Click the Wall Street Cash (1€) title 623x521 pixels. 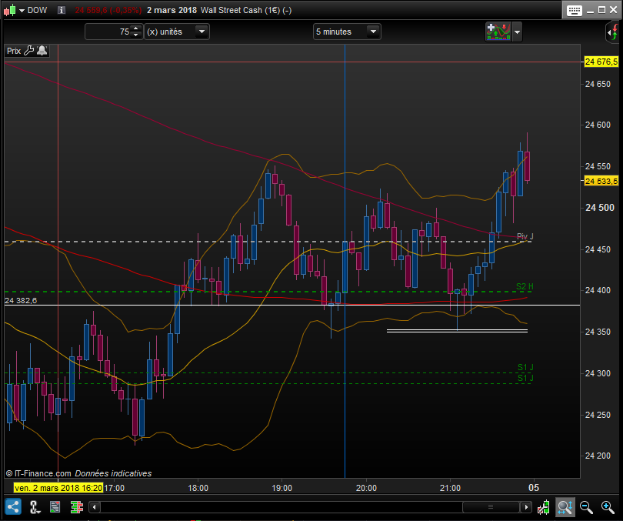(x=246, y=10)
